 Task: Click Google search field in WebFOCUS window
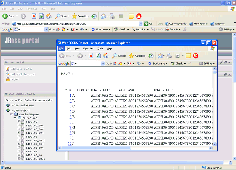[x=88, y=63]
